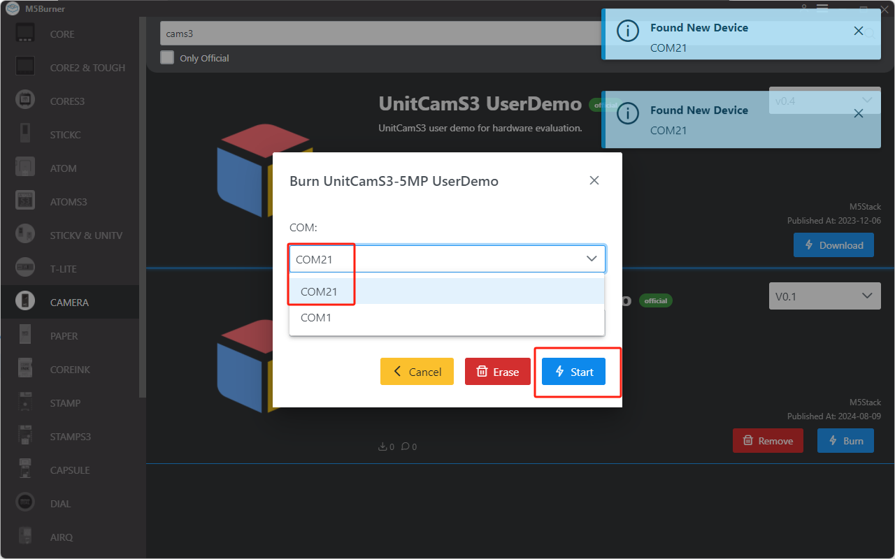Dismiss the second Found New Device notification
The width and height of the screenshot is (895, 559).
[859, 113]
